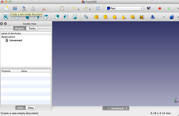The width and height of the screenshot is (179, 116).
Task: Open the Part workbench selector
Action: tap(124, 8)
